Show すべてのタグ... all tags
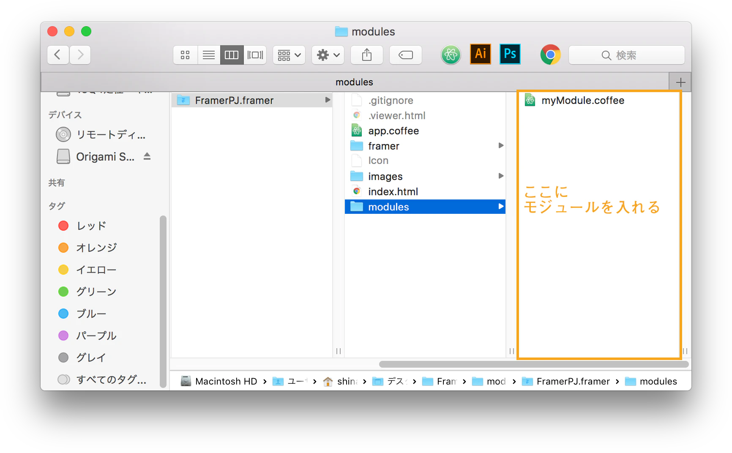Screen dimensions: 732x453 click(102, 379)
